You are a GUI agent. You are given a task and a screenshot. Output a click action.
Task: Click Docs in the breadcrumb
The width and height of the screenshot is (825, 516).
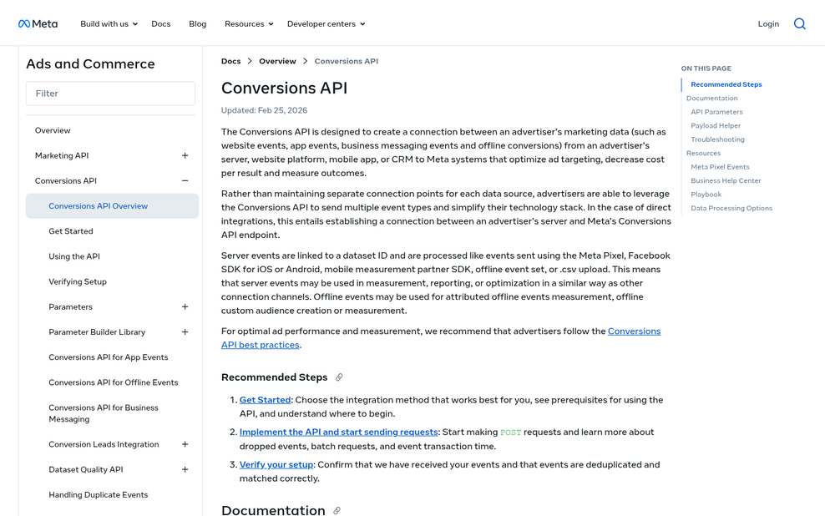(231, 61)
